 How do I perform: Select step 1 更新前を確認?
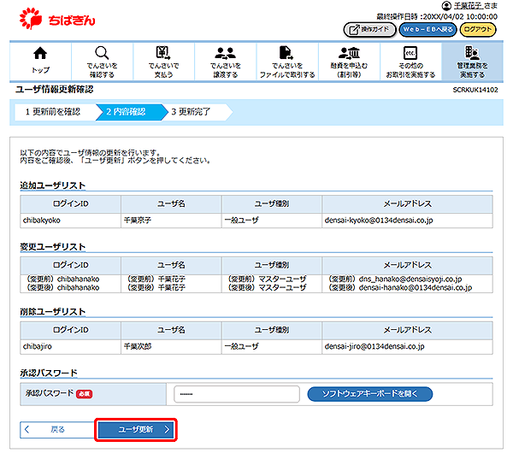(52, 111)
